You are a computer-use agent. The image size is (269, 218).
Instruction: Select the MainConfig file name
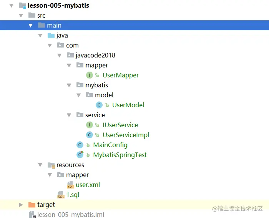[x=110, y=145]
